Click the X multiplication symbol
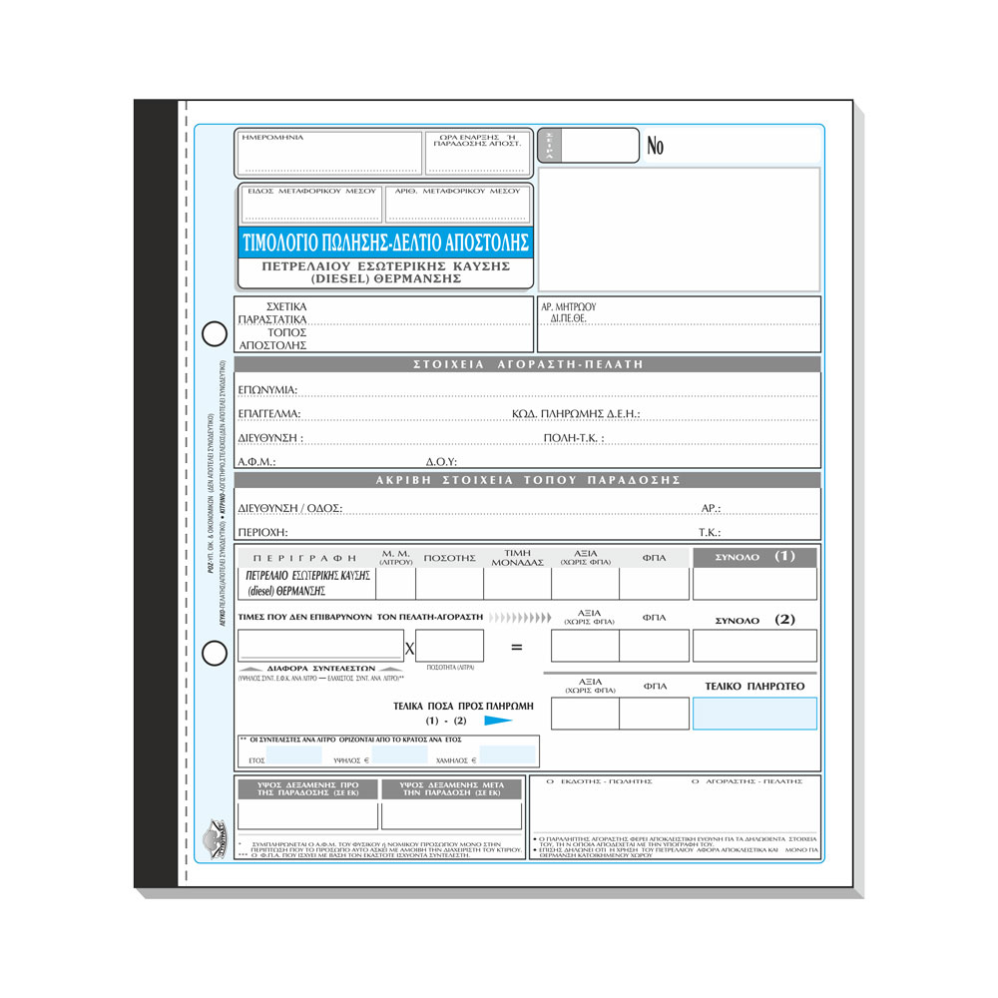This screenshot has width=998, height=998. [x=409, y=649]
